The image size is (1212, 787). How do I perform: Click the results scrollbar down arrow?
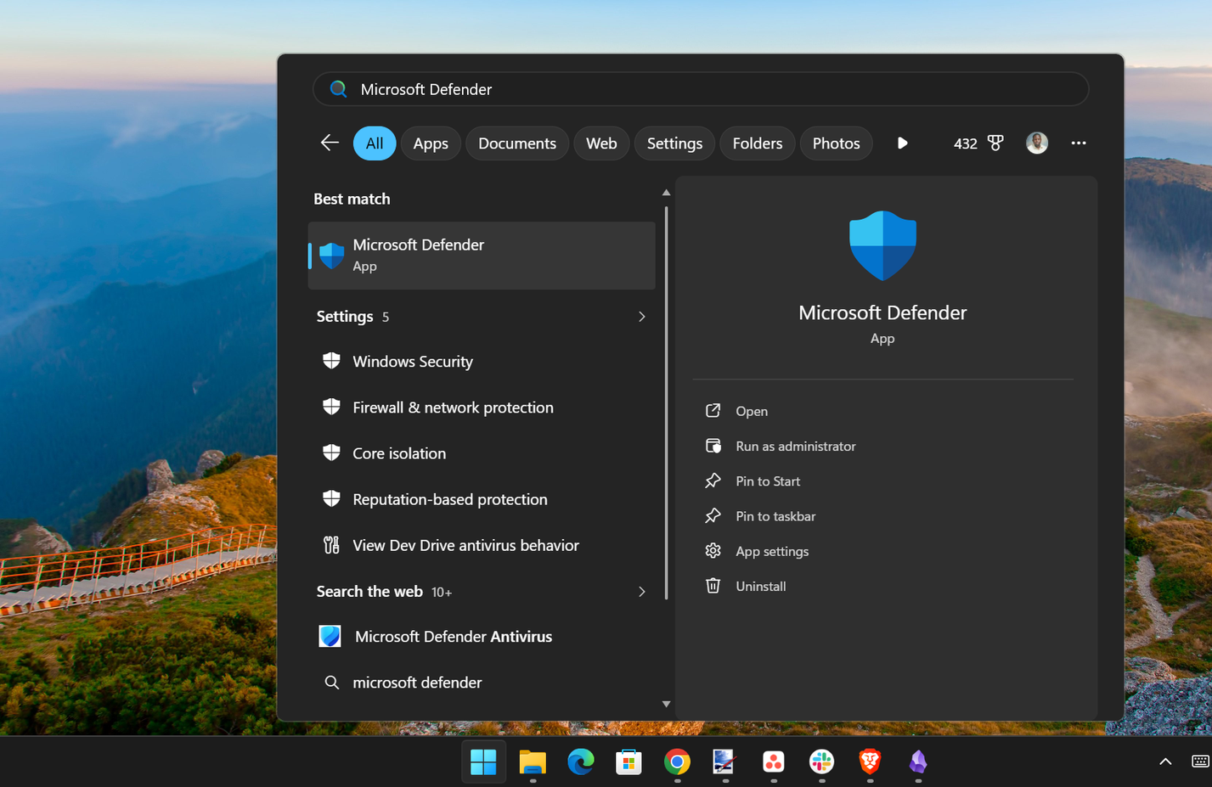pos(666,704)
